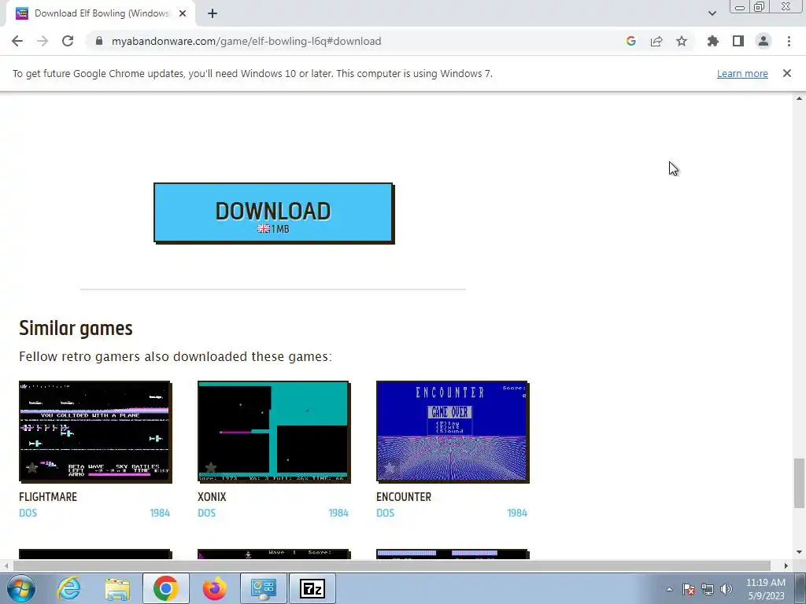The image size is (806, 604).
Task: Open Chrome three-dot menu
Action: pos(789,41)
